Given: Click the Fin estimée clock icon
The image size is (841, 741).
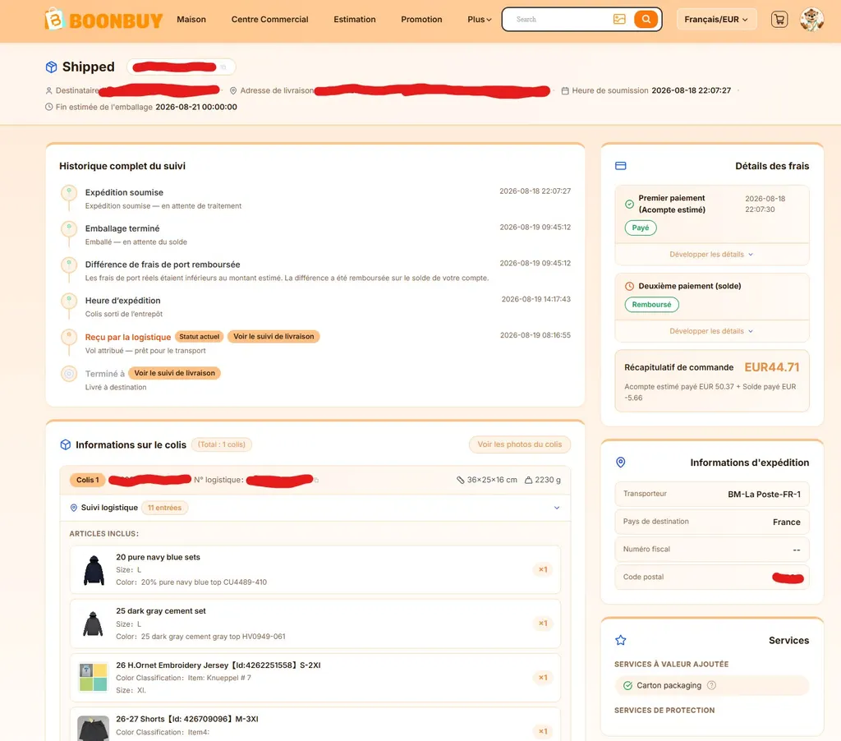Looking at the screenshot, I should click(x=48, y=107).
